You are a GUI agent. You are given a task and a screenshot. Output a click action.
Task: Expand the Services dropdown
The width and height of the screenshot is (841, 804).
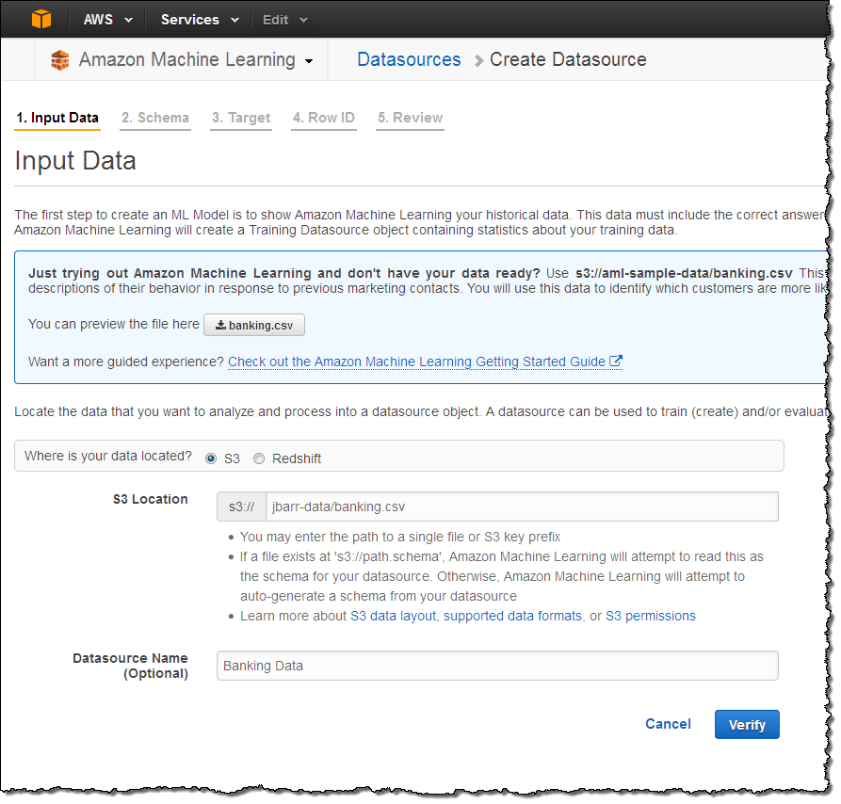click(x=199, y=20)
